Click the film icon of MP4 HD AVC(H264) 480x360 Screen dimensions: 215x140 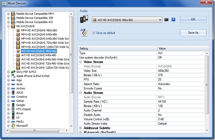18,30
